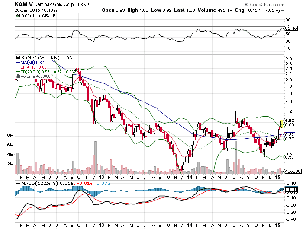Image resolution: width=303 pixels, height=229 pixels.
Task: Click the black MACD line sample in the legend
Action: (18, 184)
